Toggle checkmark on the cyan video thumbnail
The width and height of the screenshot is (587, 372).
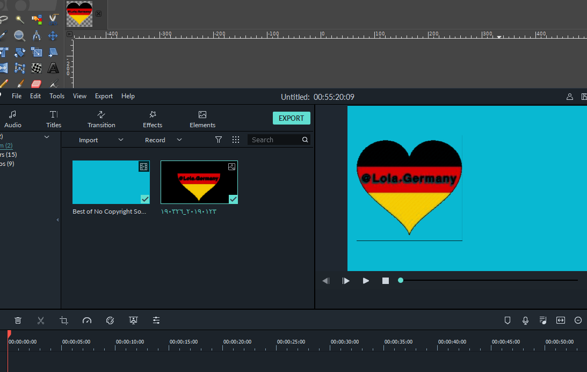coord(144,199)
